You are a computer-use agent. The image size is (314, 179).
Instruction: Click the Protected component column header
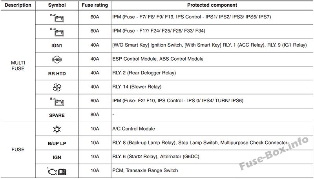pyautogui.click(x=212, y=5)
